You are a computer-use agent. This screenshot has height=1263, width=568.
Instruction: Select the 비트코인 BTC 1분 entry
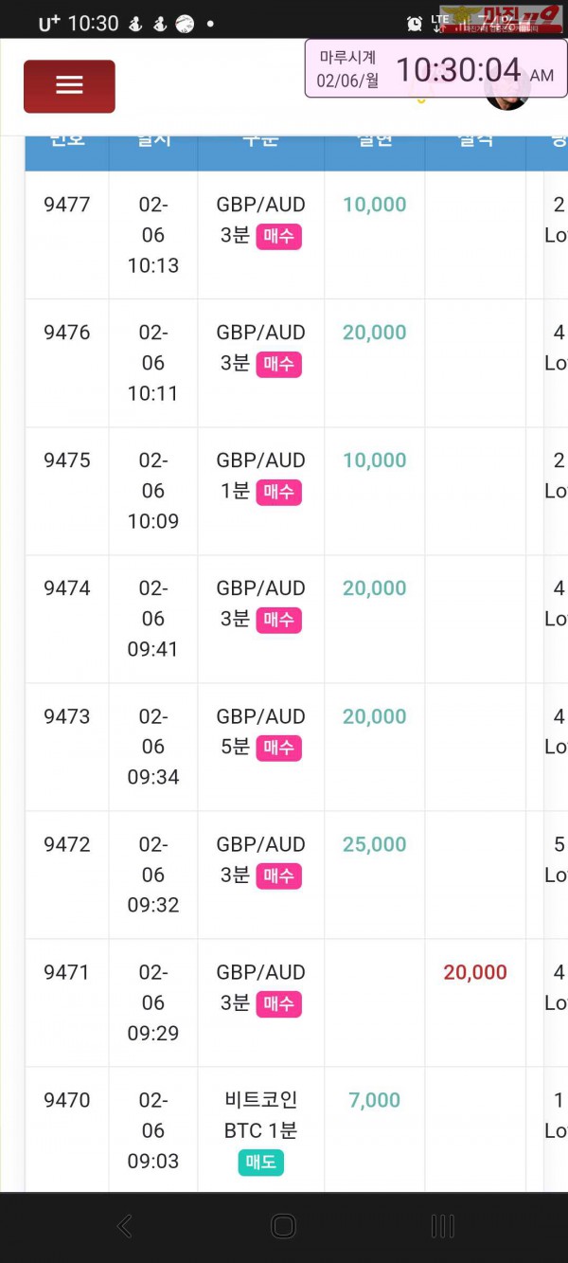[260, 1114]
